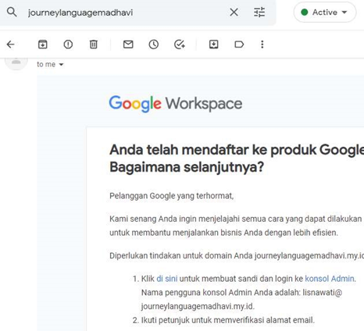Go back to search results

pyautogui.click(x=11, y=44)
